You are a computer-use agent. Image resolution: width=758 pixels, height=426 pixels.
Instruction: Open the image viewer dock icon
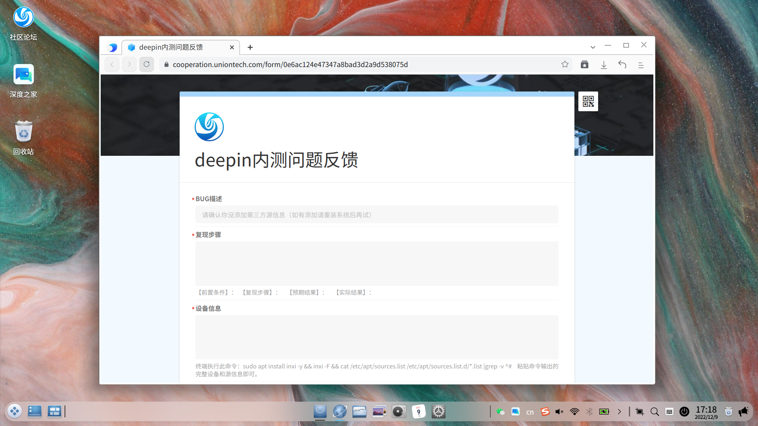pos(379,411)
